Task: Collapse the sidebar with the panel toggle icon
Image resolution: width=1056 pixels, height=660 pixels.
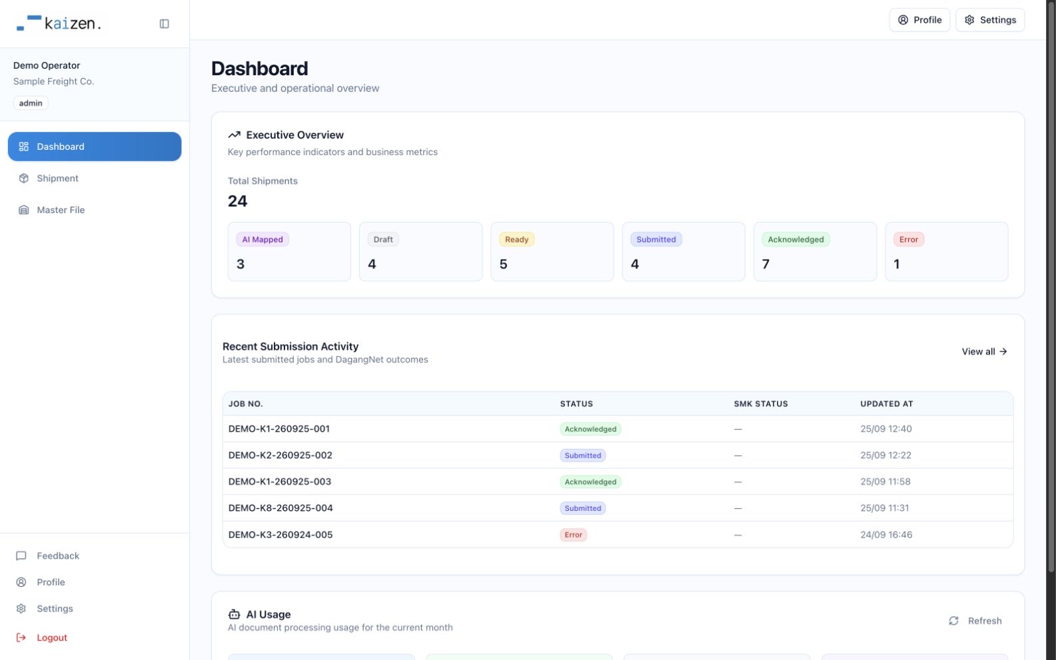Action: coord(164,24)
